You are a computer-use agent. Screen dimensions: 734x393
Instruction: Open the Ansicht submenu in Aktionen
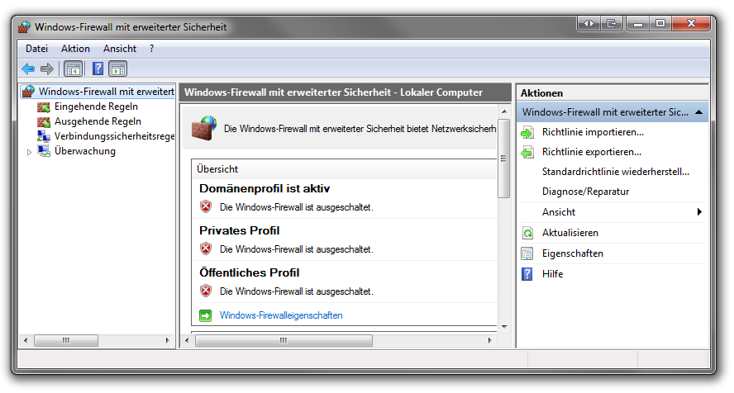point(698,212)
